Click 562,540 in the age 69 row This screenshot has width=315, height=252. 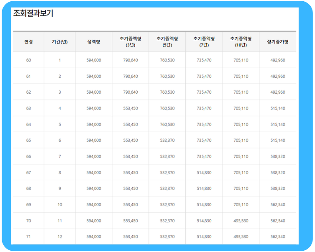coord(278,205)
